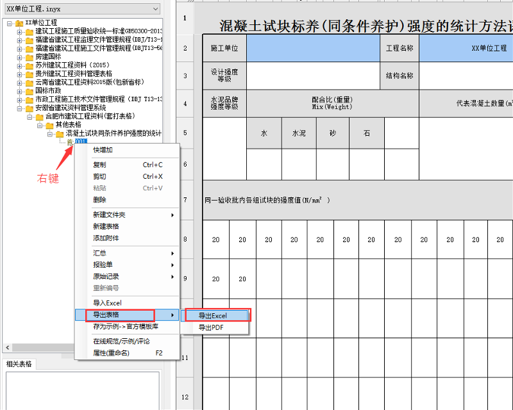Collapse the 其他表格 tree node
The image size is (513, 410).
pos(40,124)
